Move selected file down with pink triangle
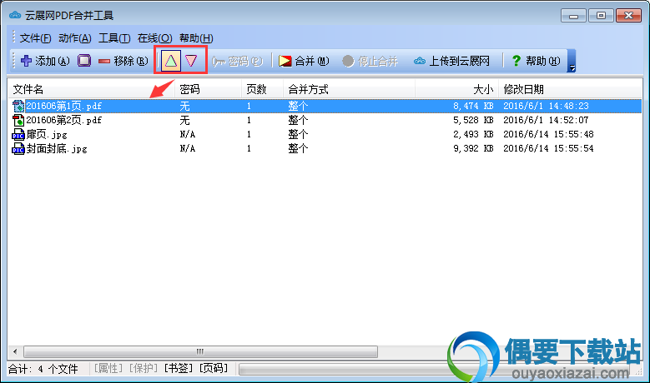Viewport: 650px width, 383px height. [191, 61]
